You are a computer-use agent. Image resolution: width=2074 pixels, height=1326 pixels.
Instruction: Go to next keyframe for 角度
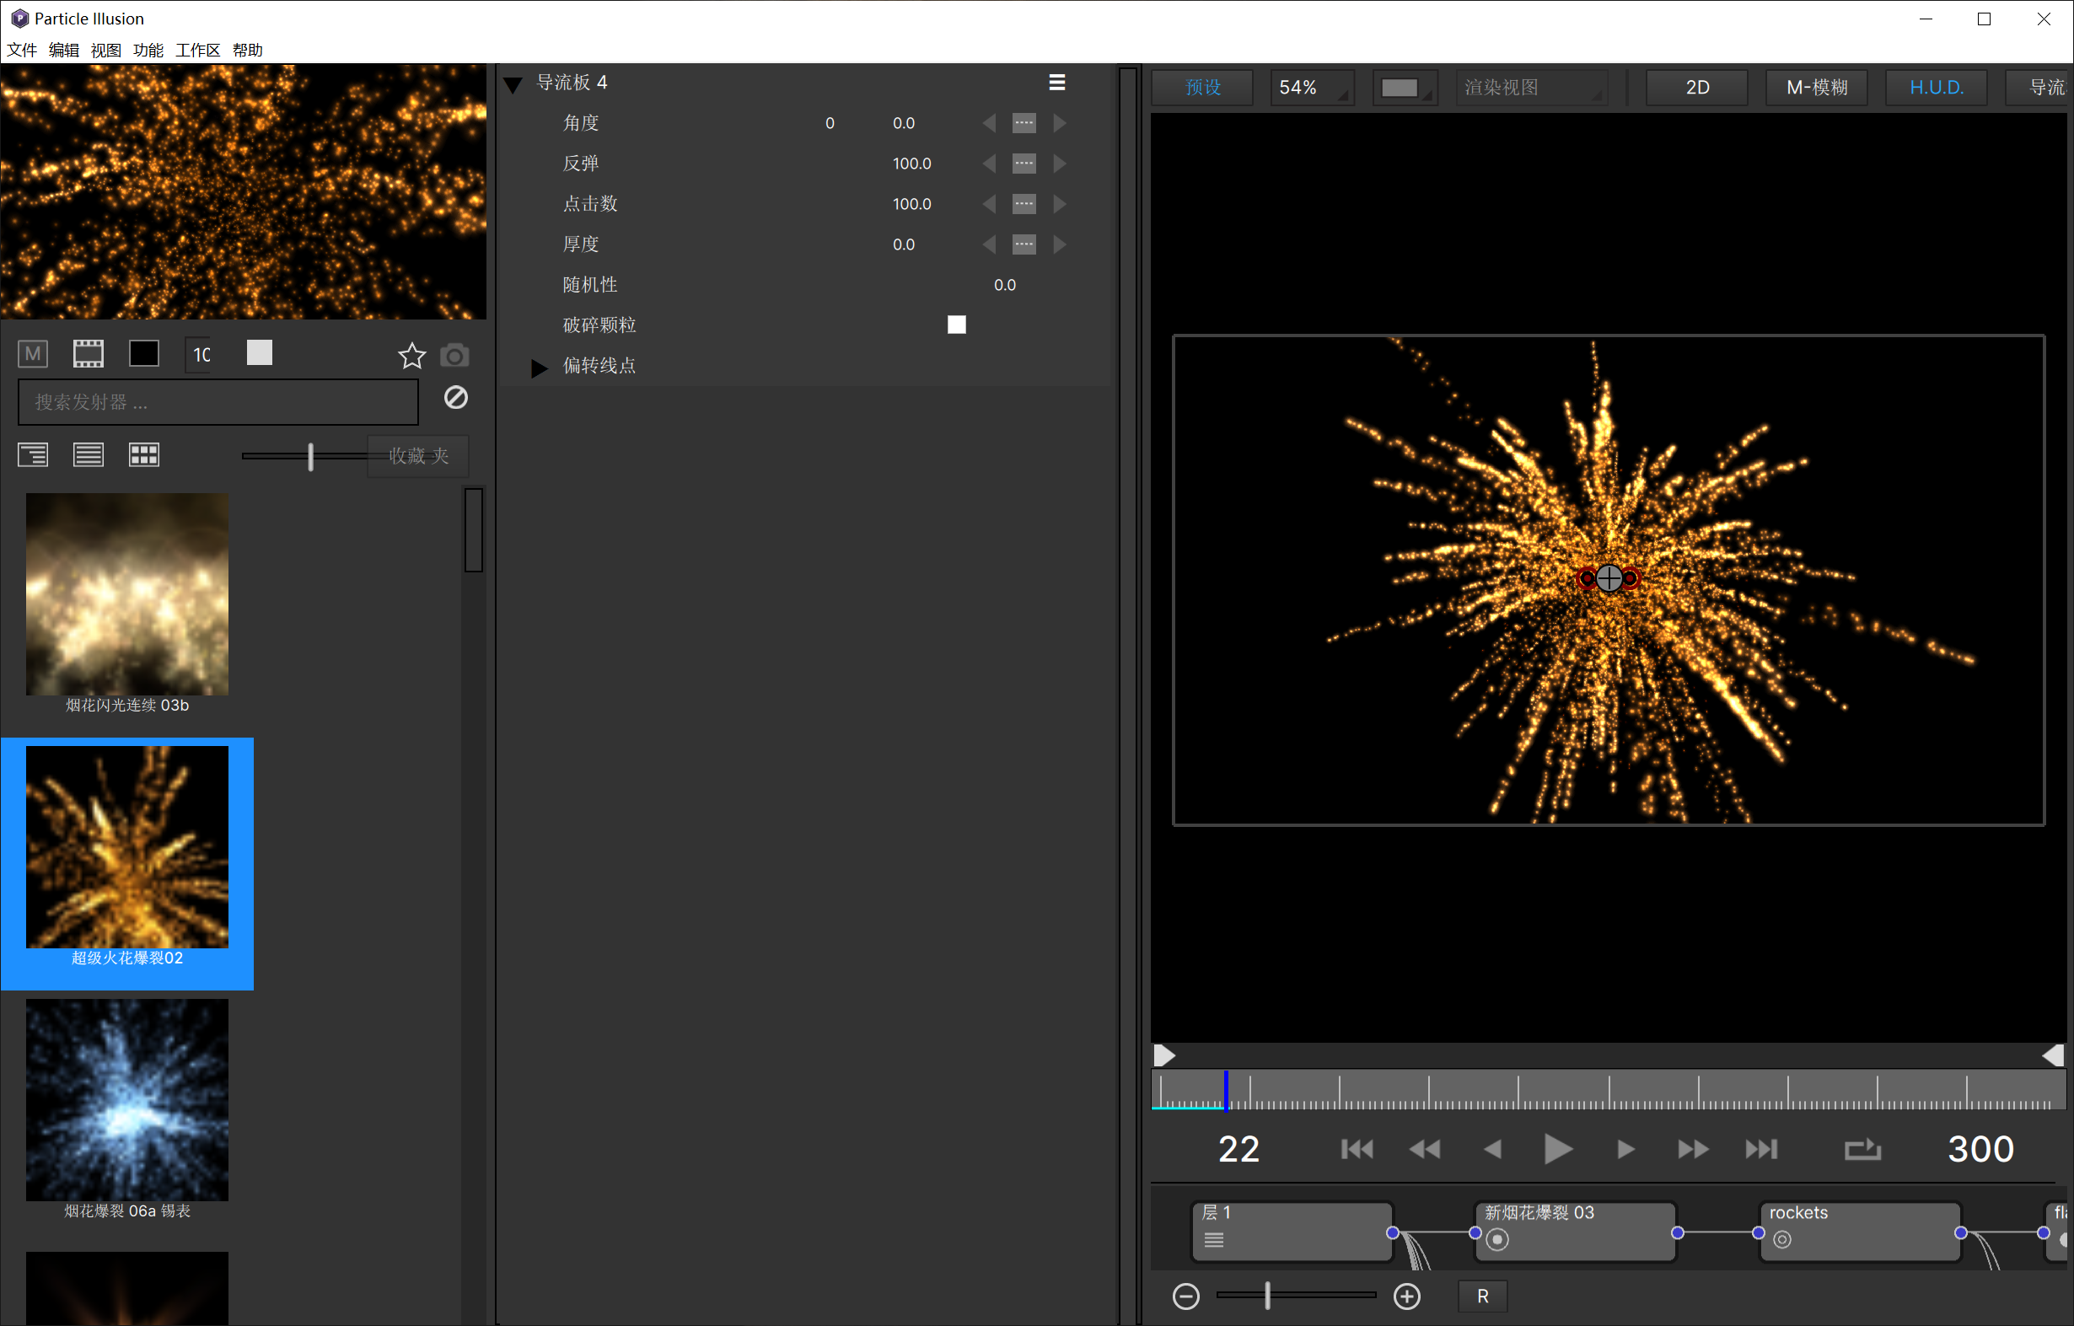click(x=1060, y=123)
